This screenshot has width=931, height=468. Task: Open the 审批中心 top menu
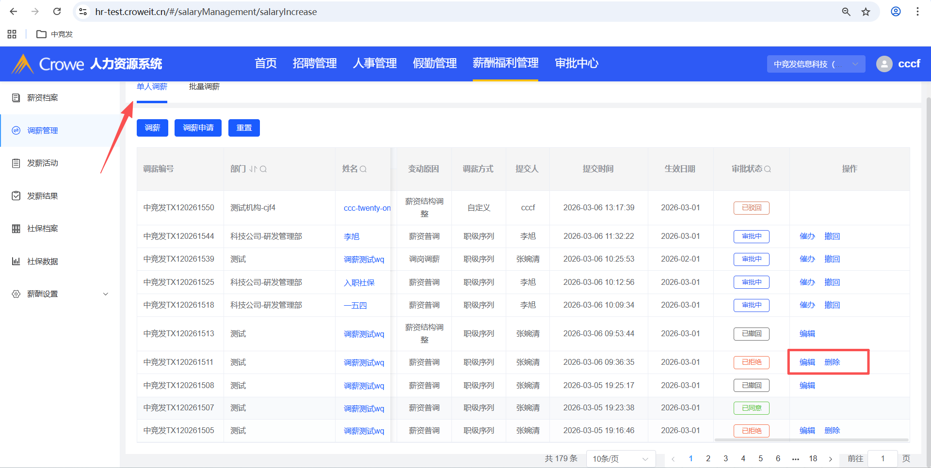(576, 63)
